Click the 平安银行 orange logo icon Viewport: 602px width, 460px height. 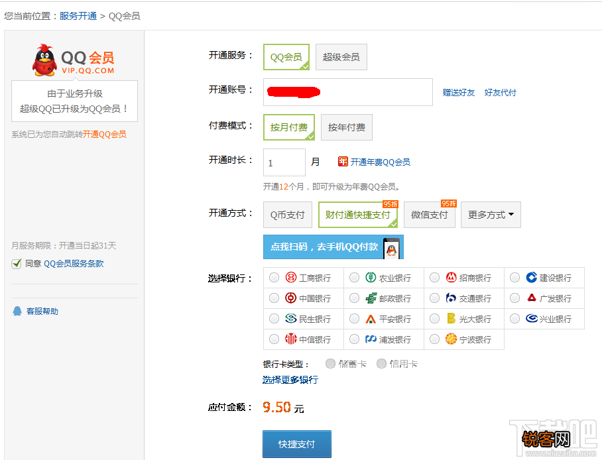[371, 319]
